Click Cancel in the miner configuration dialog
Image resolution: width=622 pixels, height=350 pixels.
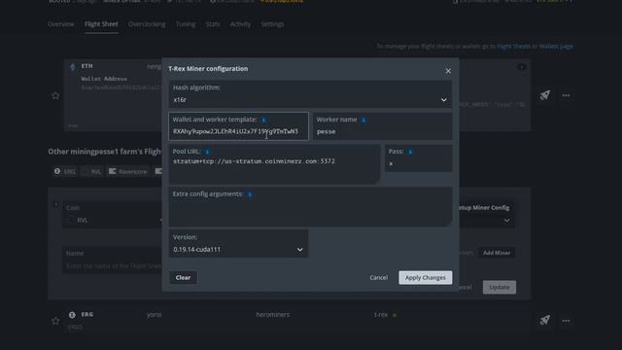(x=378, y=277)
